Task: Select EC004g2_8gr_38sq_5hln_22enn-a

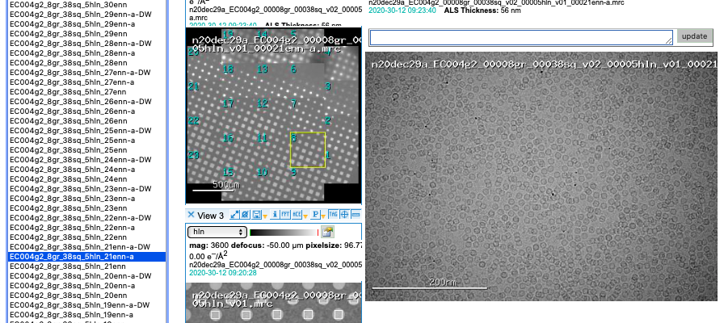Action: (x=86, y=228)
